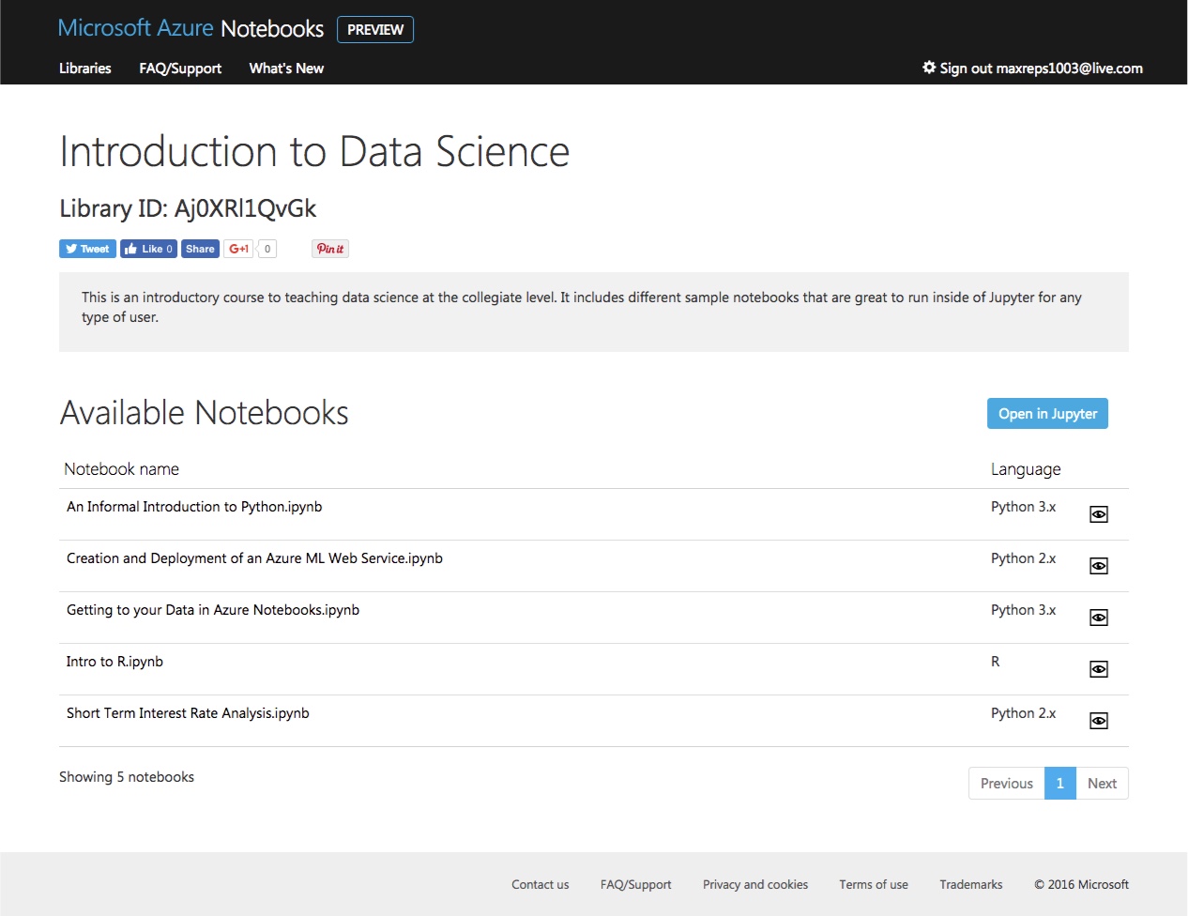
Task: Click the Facebook Like button
Action: [148, 249]
